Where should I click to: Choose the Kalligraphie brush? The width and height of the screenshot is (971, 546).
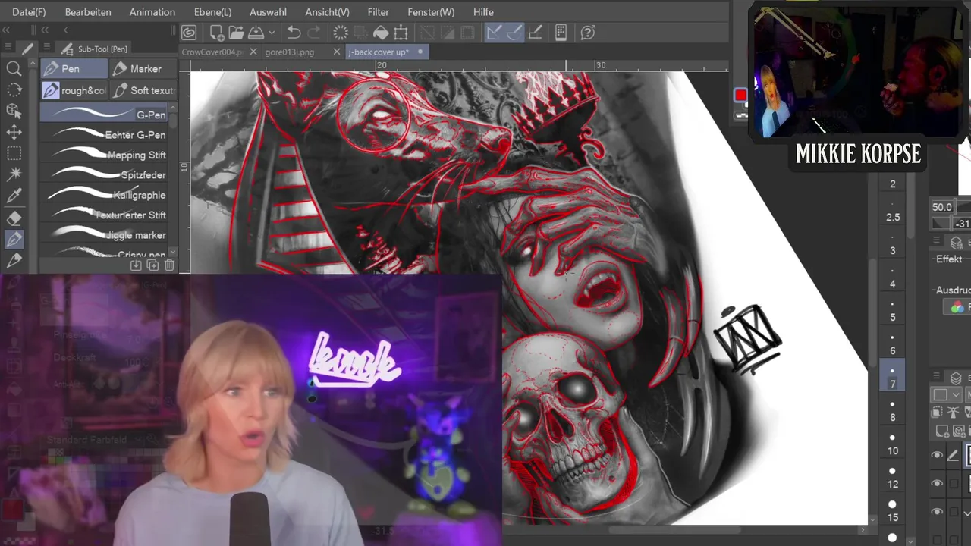[x=105, y=195]
